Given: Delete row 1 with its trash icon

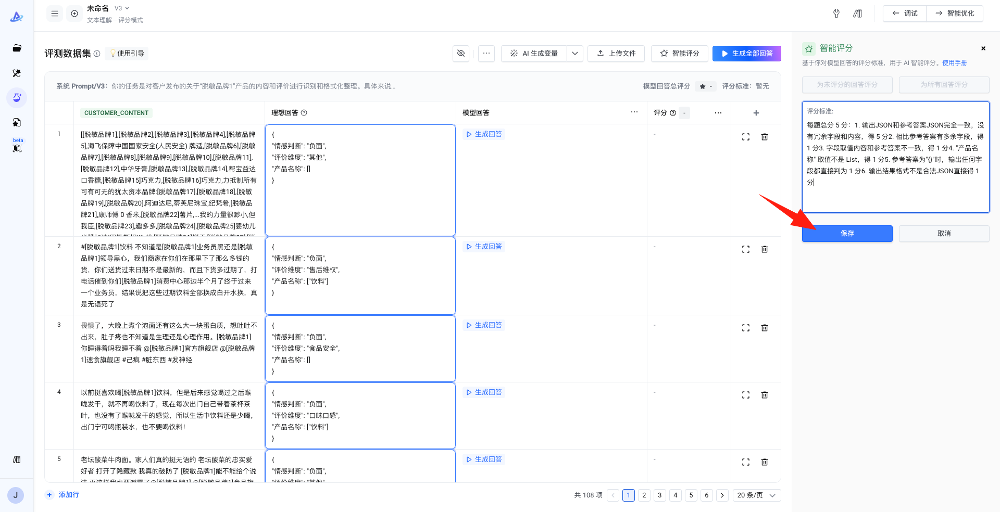Looking at the screenshot, I should coord(765,137).
